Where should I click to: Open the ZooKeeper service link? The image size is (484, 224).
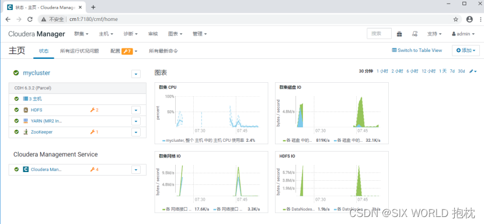click(x=41, y=132)
